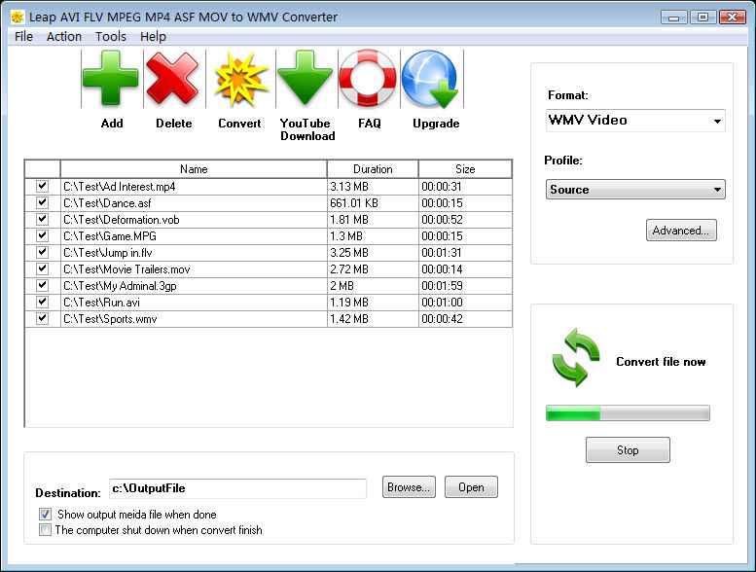Uncheck the Deformation.vob checkbox
The height and width of the screenshot is (572, 756).
[x=43, y=219]
